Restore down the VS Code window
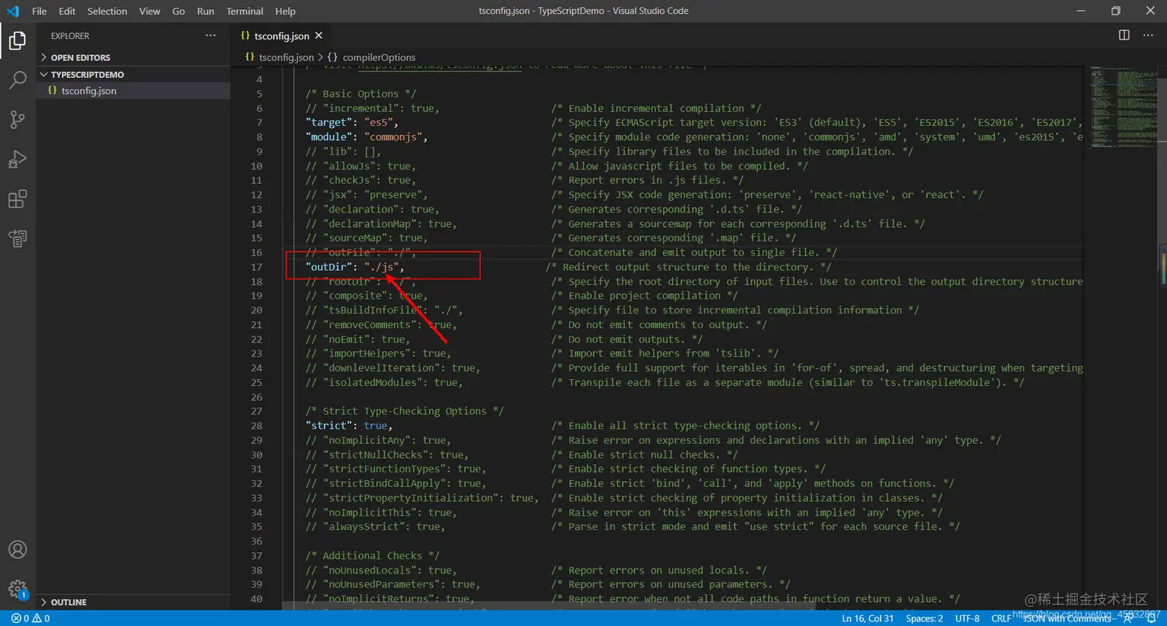 (x=1115, y=11)
